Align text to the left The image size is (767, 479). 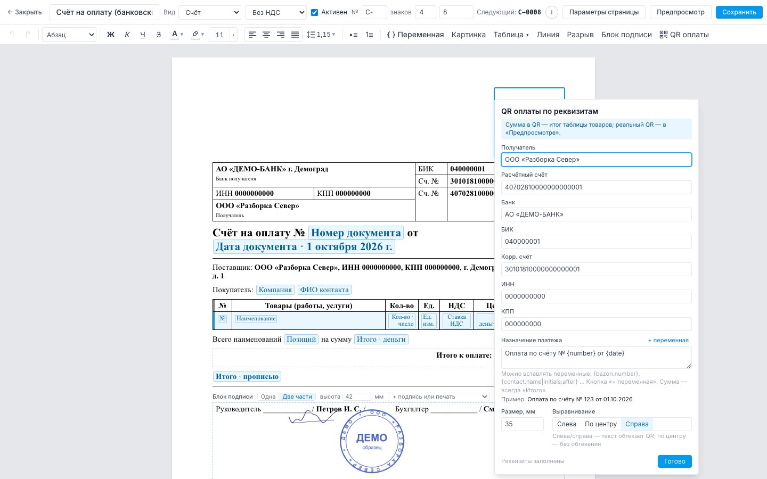(x=252, y=35)
